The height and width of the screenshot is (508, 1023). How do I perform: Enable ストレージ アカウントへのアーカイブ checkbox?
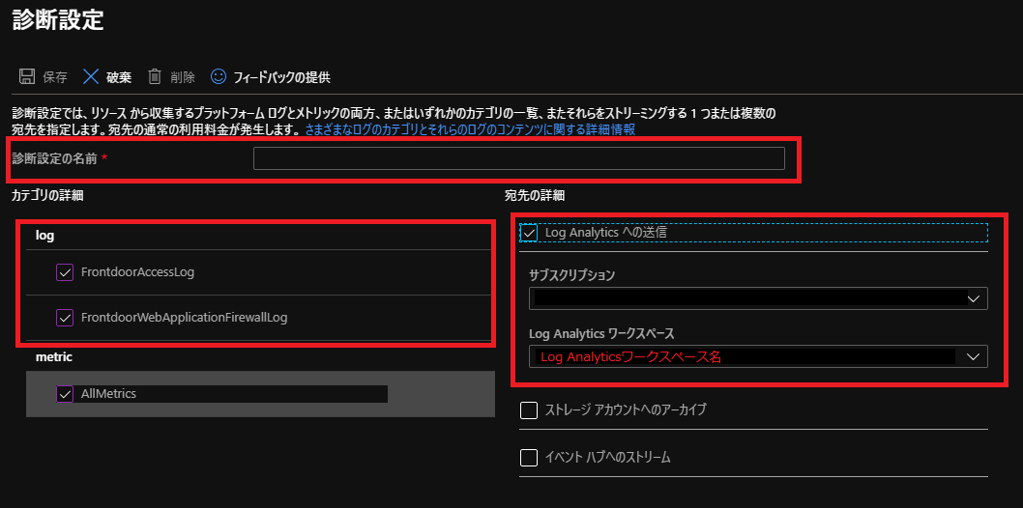click(x=529, y=410)
